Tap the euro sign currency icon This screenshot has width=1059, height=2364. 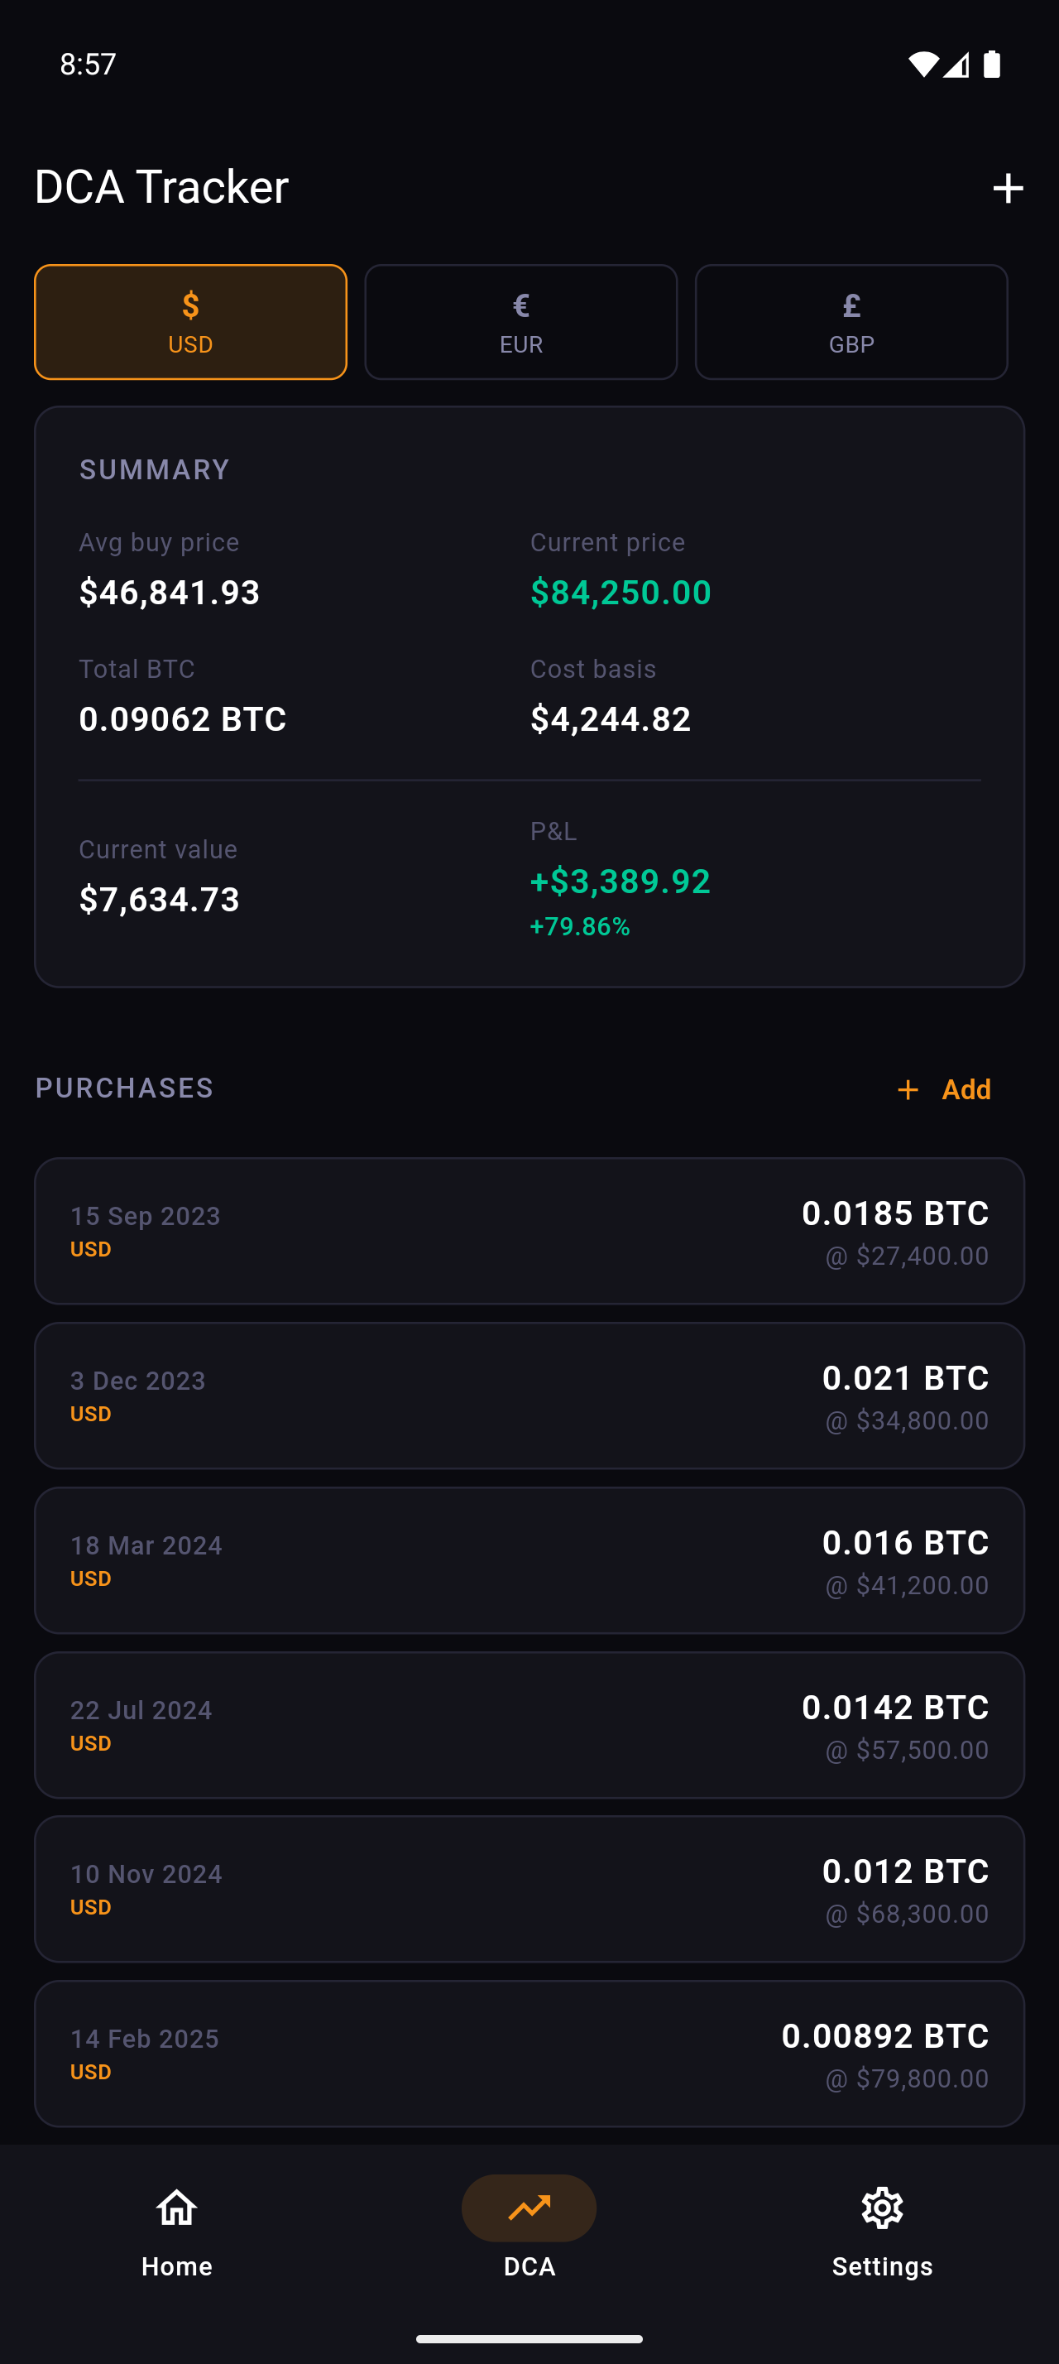[x=520, y=305]
